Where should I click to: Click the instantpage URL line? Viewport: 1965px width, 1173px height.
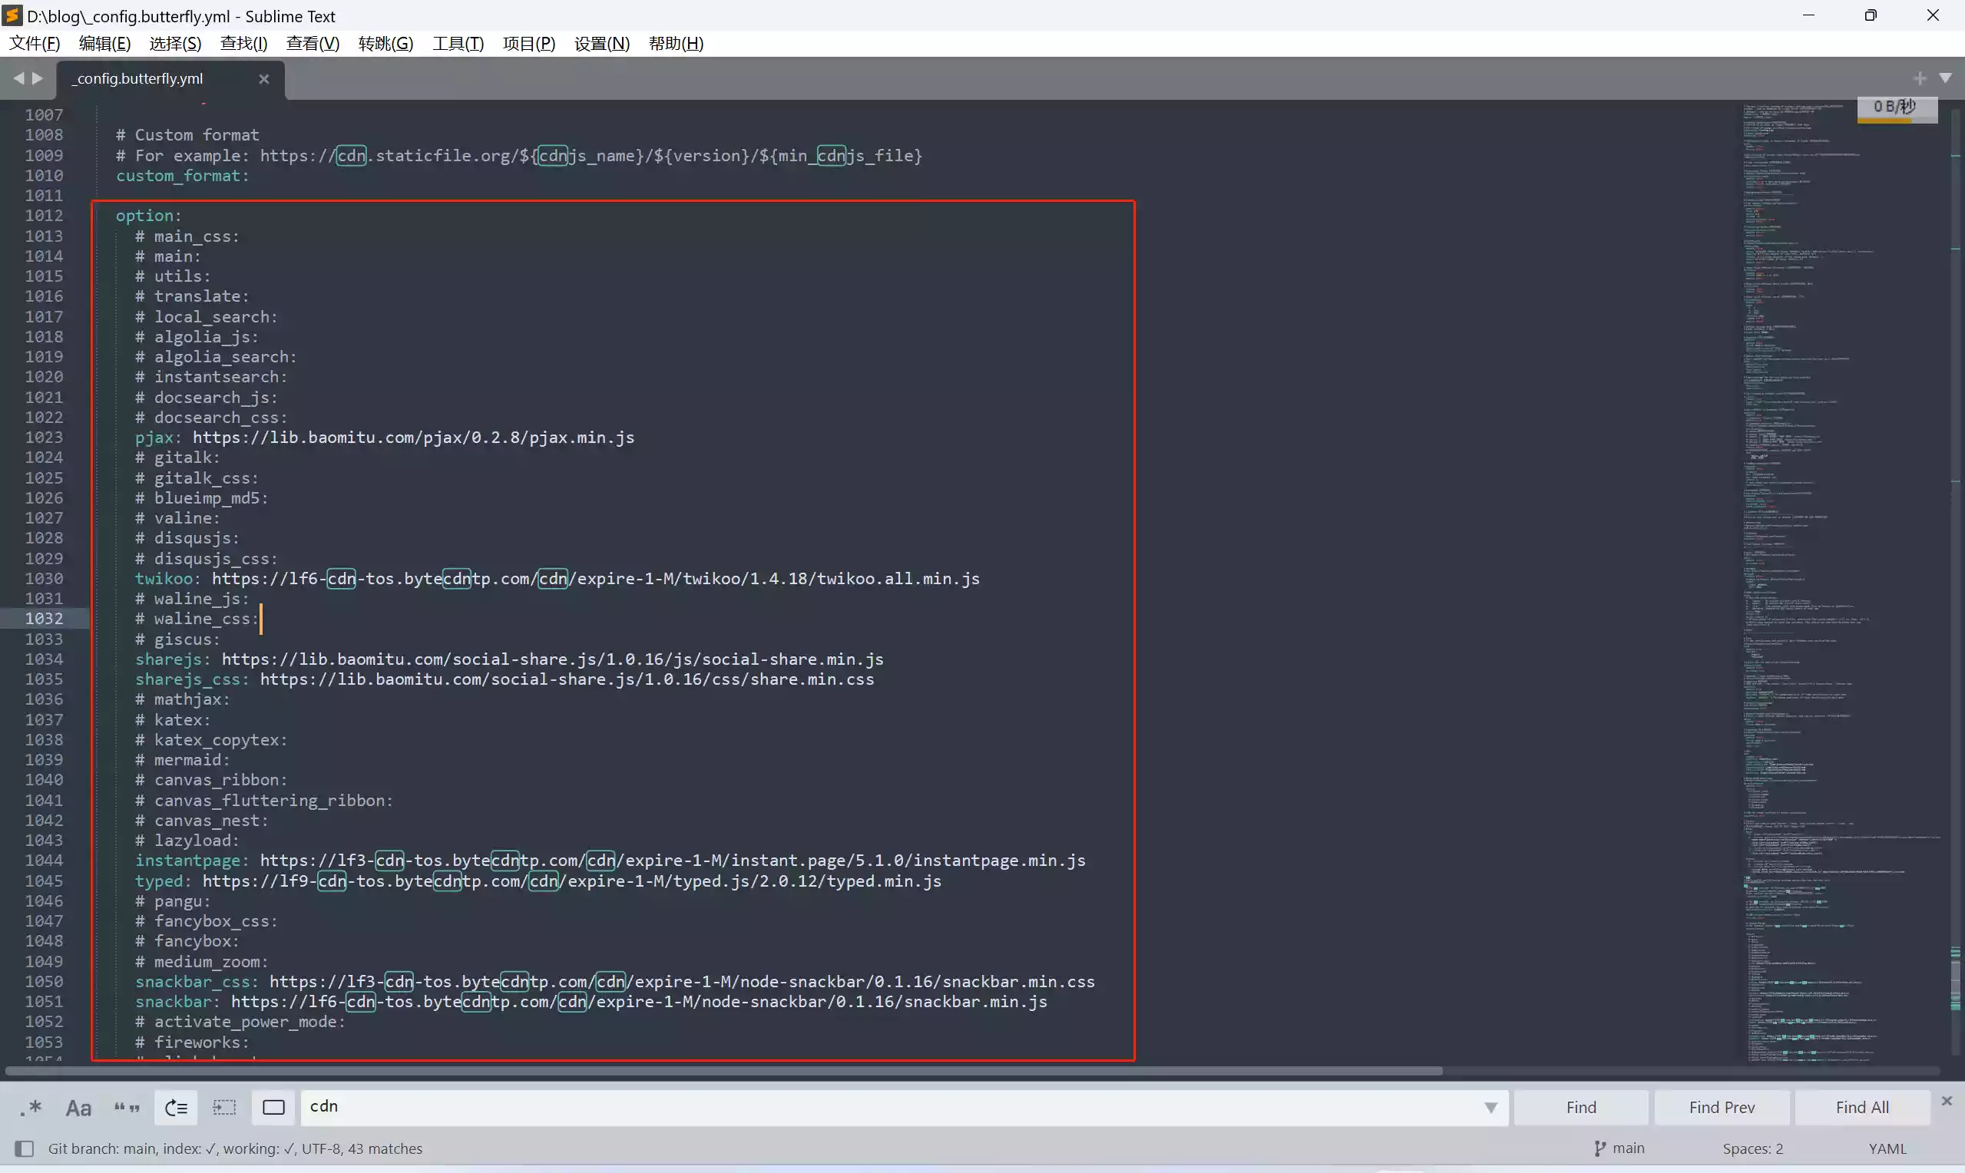(610, 860)
